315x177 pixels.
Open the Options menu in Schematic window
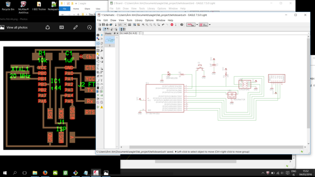click(149, 20)
